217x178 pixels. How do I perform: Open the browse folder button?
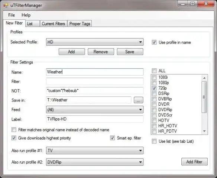[138, 100]
